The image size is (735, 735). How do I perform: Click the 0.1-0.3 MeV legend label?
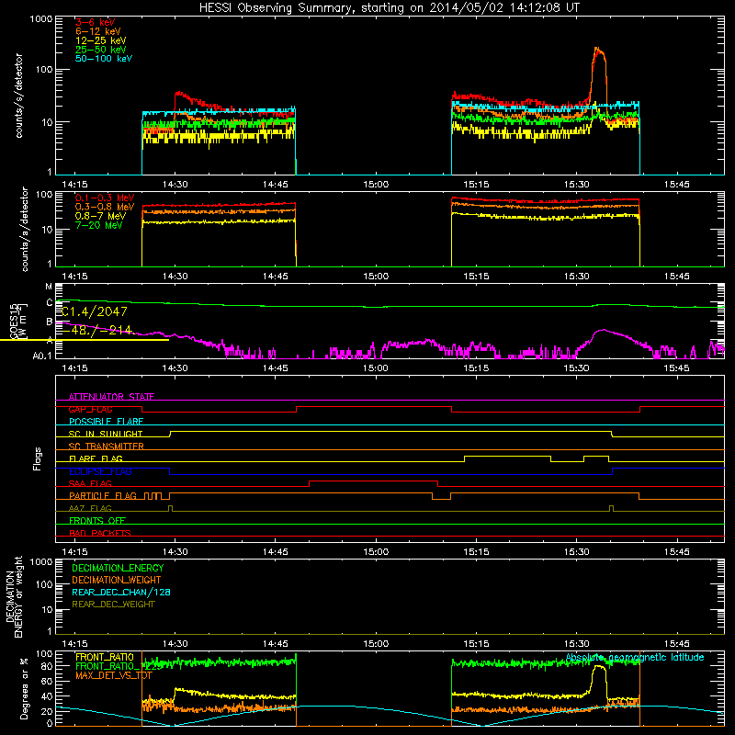click(105, 198)
